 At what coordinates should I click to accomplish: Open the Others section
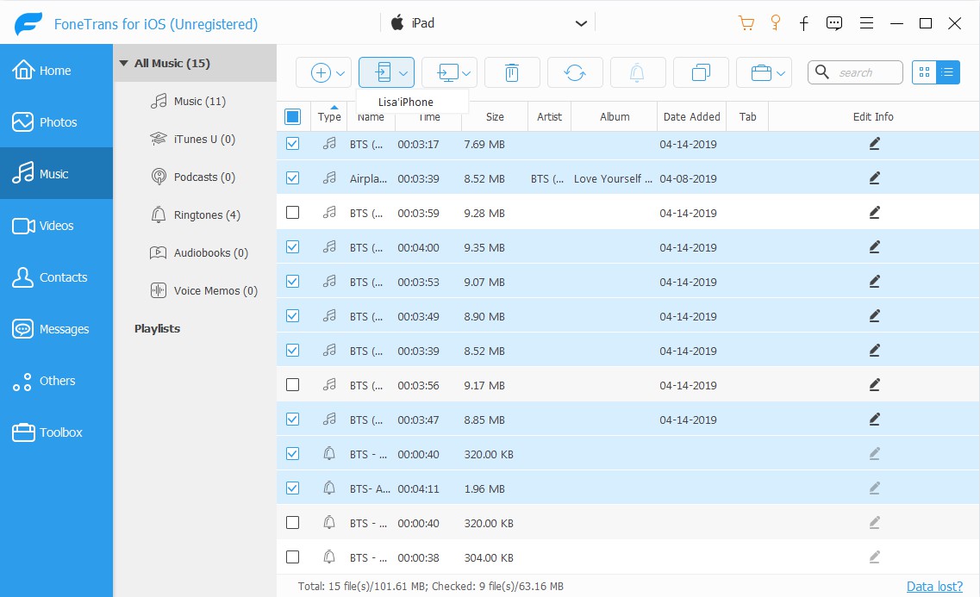(56, 381)
